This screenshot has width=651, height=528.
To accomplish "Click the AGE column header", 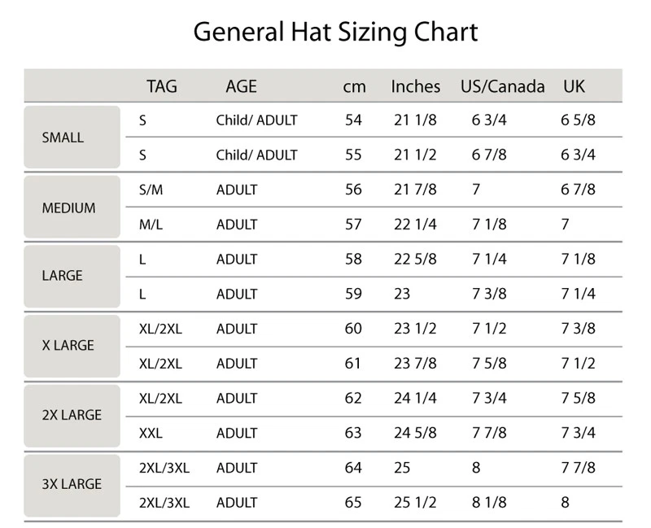I will click(x=241, y=86).
